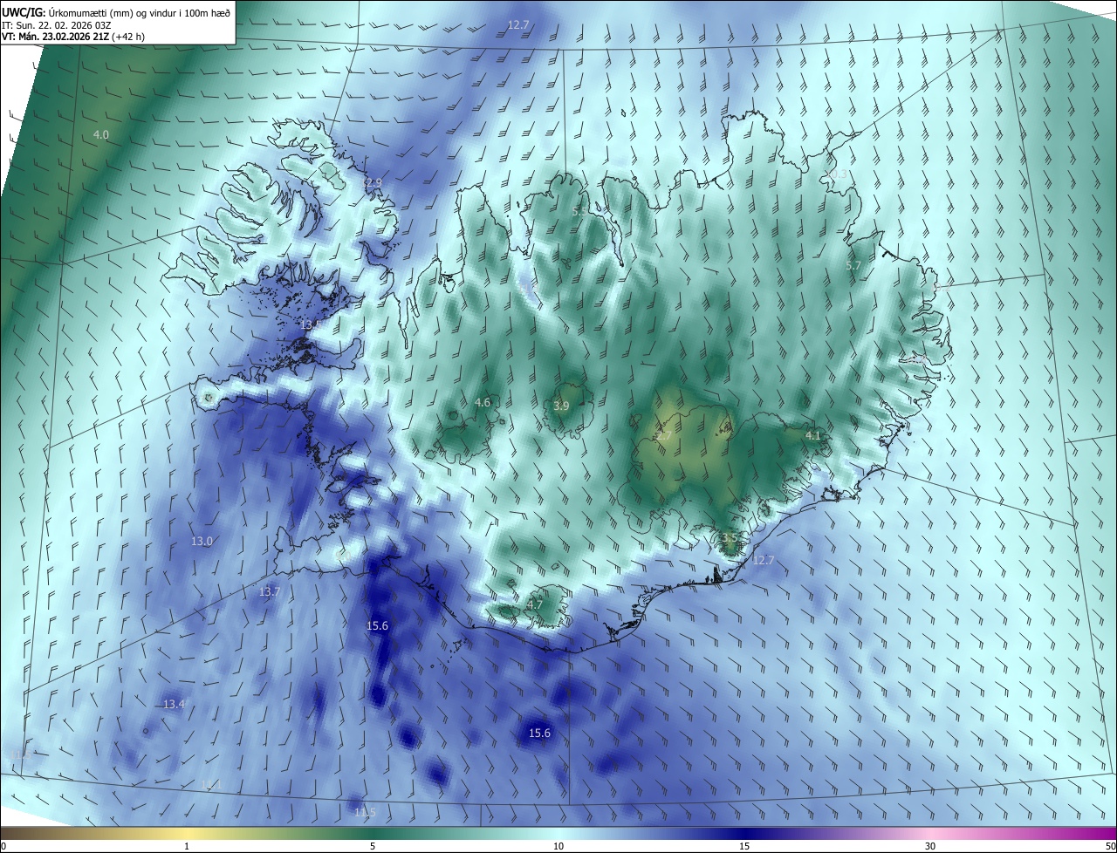Click the 2.7 value on the yellow-green glacier area
1117x853 pixels.
[665, 433]
